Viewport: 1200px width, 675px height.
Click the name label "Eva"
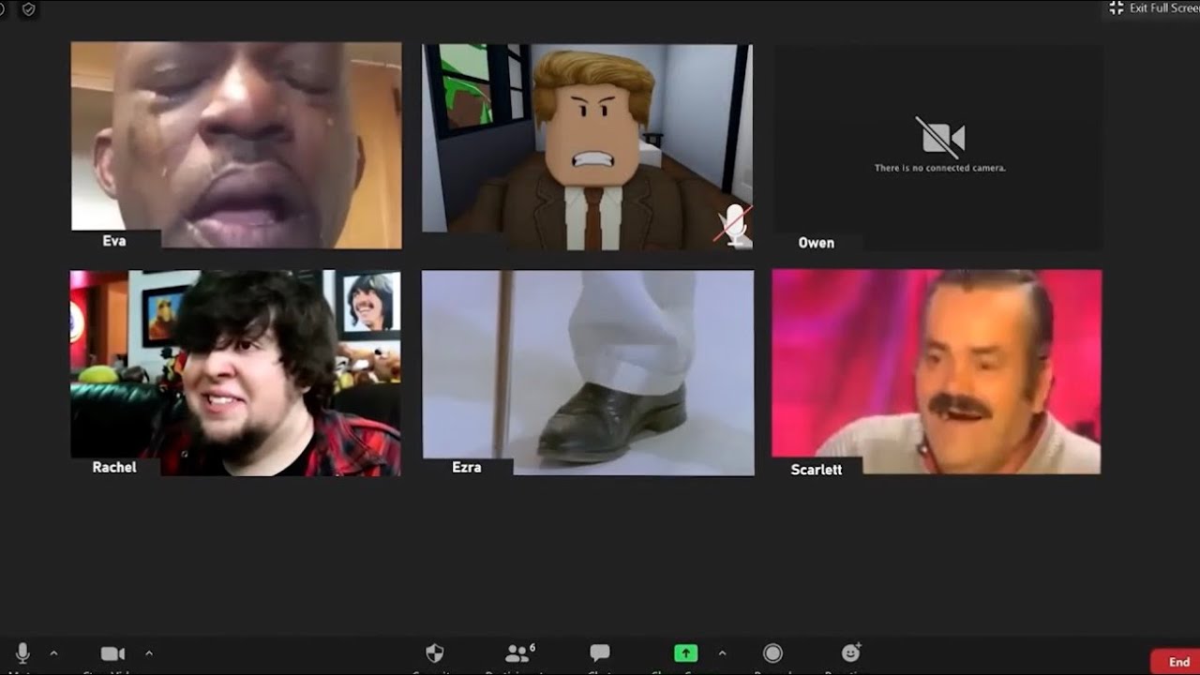114,241
